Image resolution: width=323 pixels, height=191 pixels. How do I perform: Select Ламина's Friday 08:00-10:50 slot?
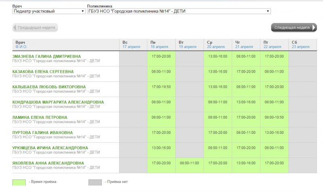coord(274,120)
